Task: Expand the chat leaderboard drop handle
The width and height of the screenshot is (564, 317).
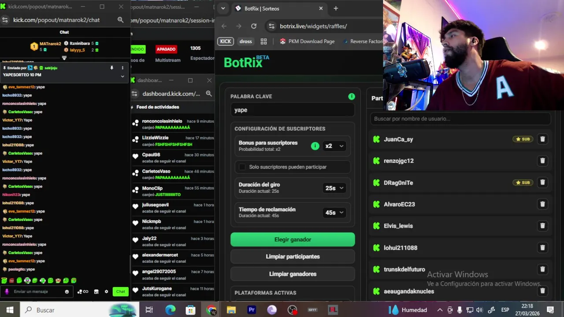Action: coord(64,58)
